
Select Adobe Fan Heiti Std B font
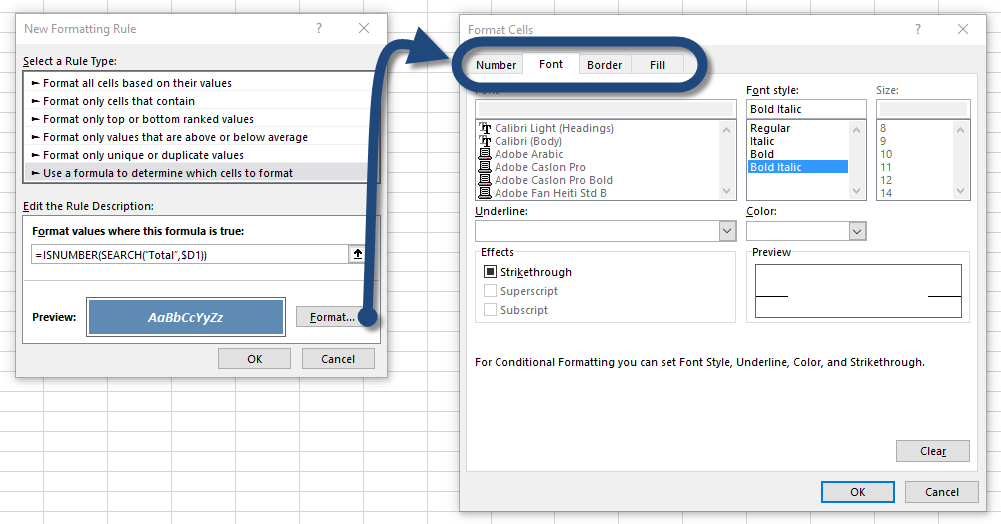point(550,193)
